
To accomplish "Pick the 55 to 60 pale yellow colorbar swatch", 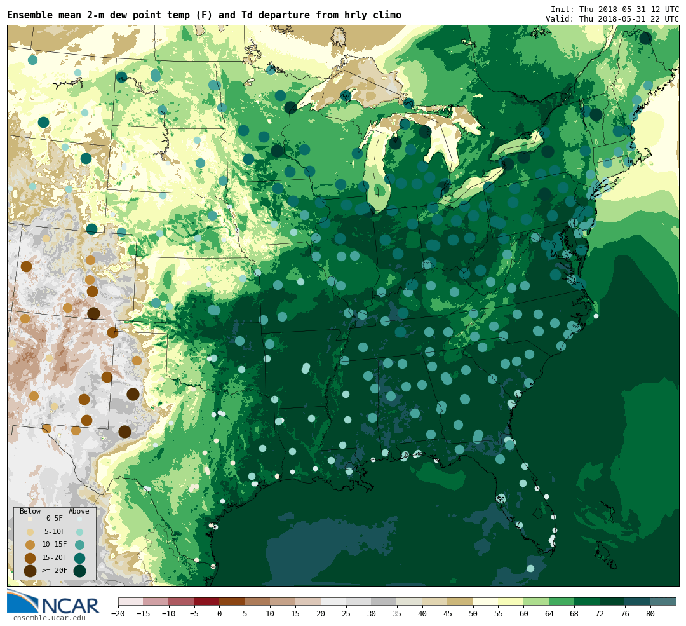I will click(x=511, y=601).
